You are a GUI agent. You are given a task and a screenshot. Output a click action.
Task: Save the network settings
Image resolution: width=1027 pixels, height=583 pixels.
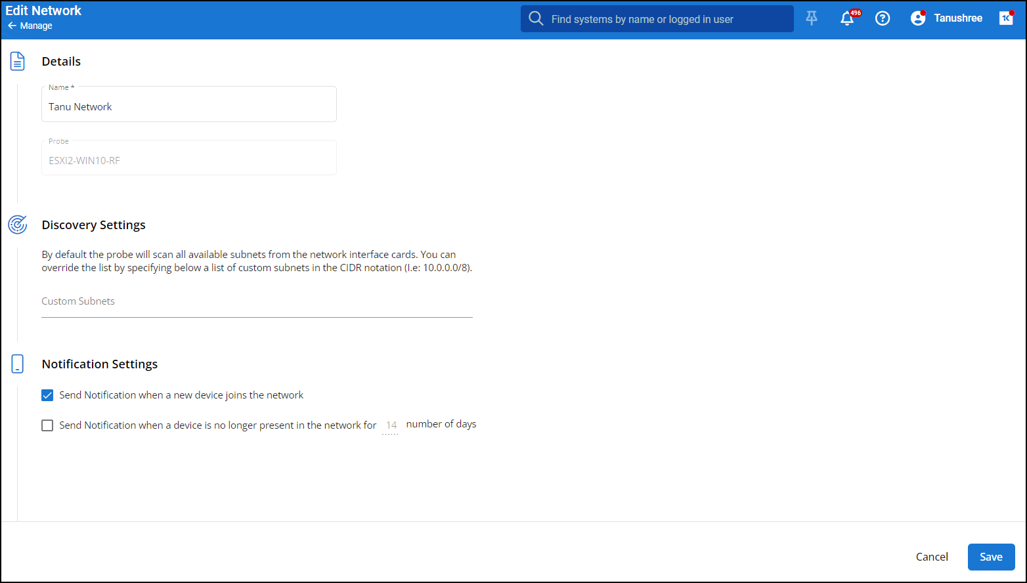click(991, 557)
